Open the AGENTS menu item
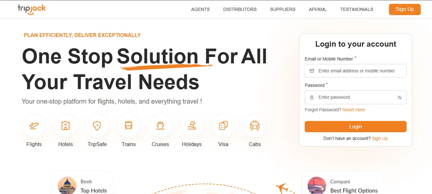This screenshot has height=194, width=432. (200, 9)
